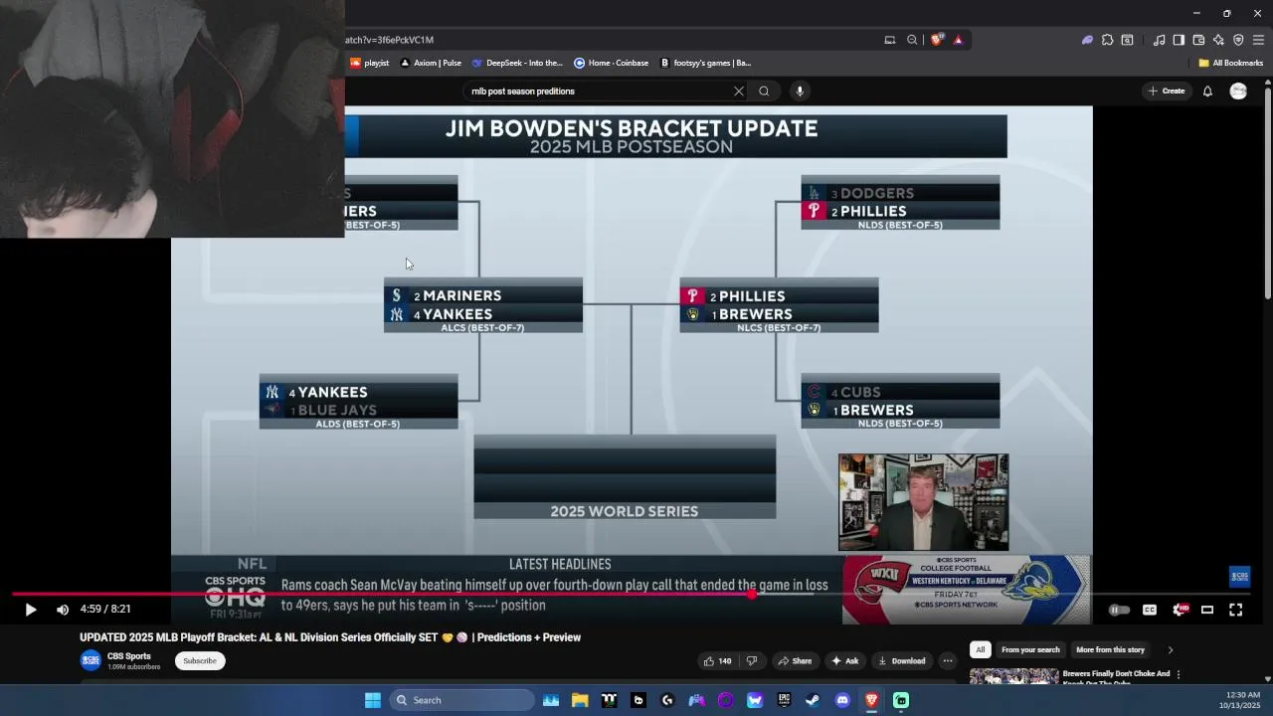
Task: Open Brave VPN shield icon
Action: [1238, 40]
